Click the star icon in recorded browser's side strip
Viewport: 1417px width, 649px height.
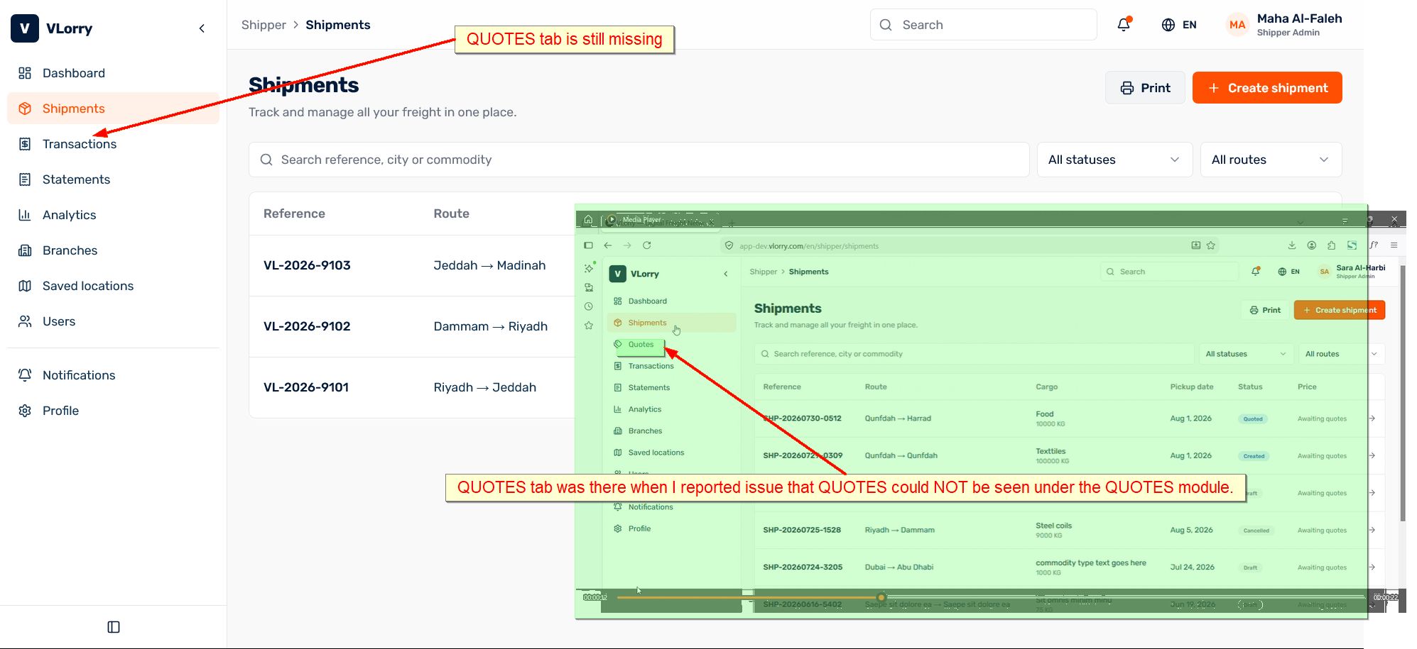coord(589,326)
